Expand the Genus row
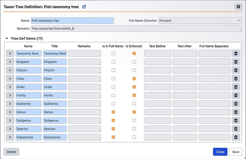This screenshot has height=159, width=246. [10, 112]
